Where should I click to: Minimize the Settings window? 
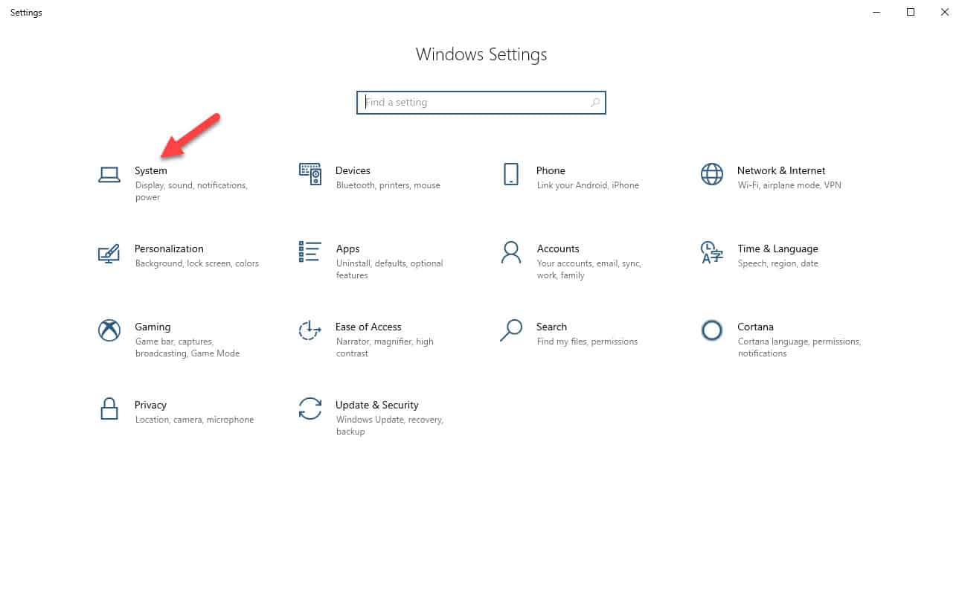[x=876, y=12]
